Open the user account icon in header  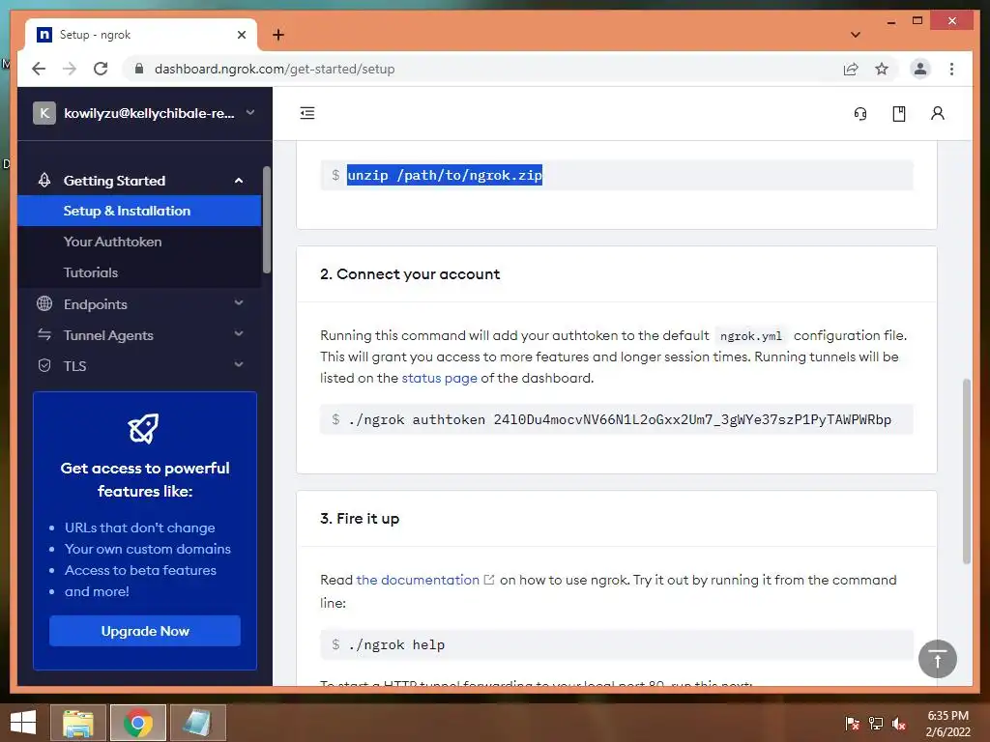tap(938, 114)
